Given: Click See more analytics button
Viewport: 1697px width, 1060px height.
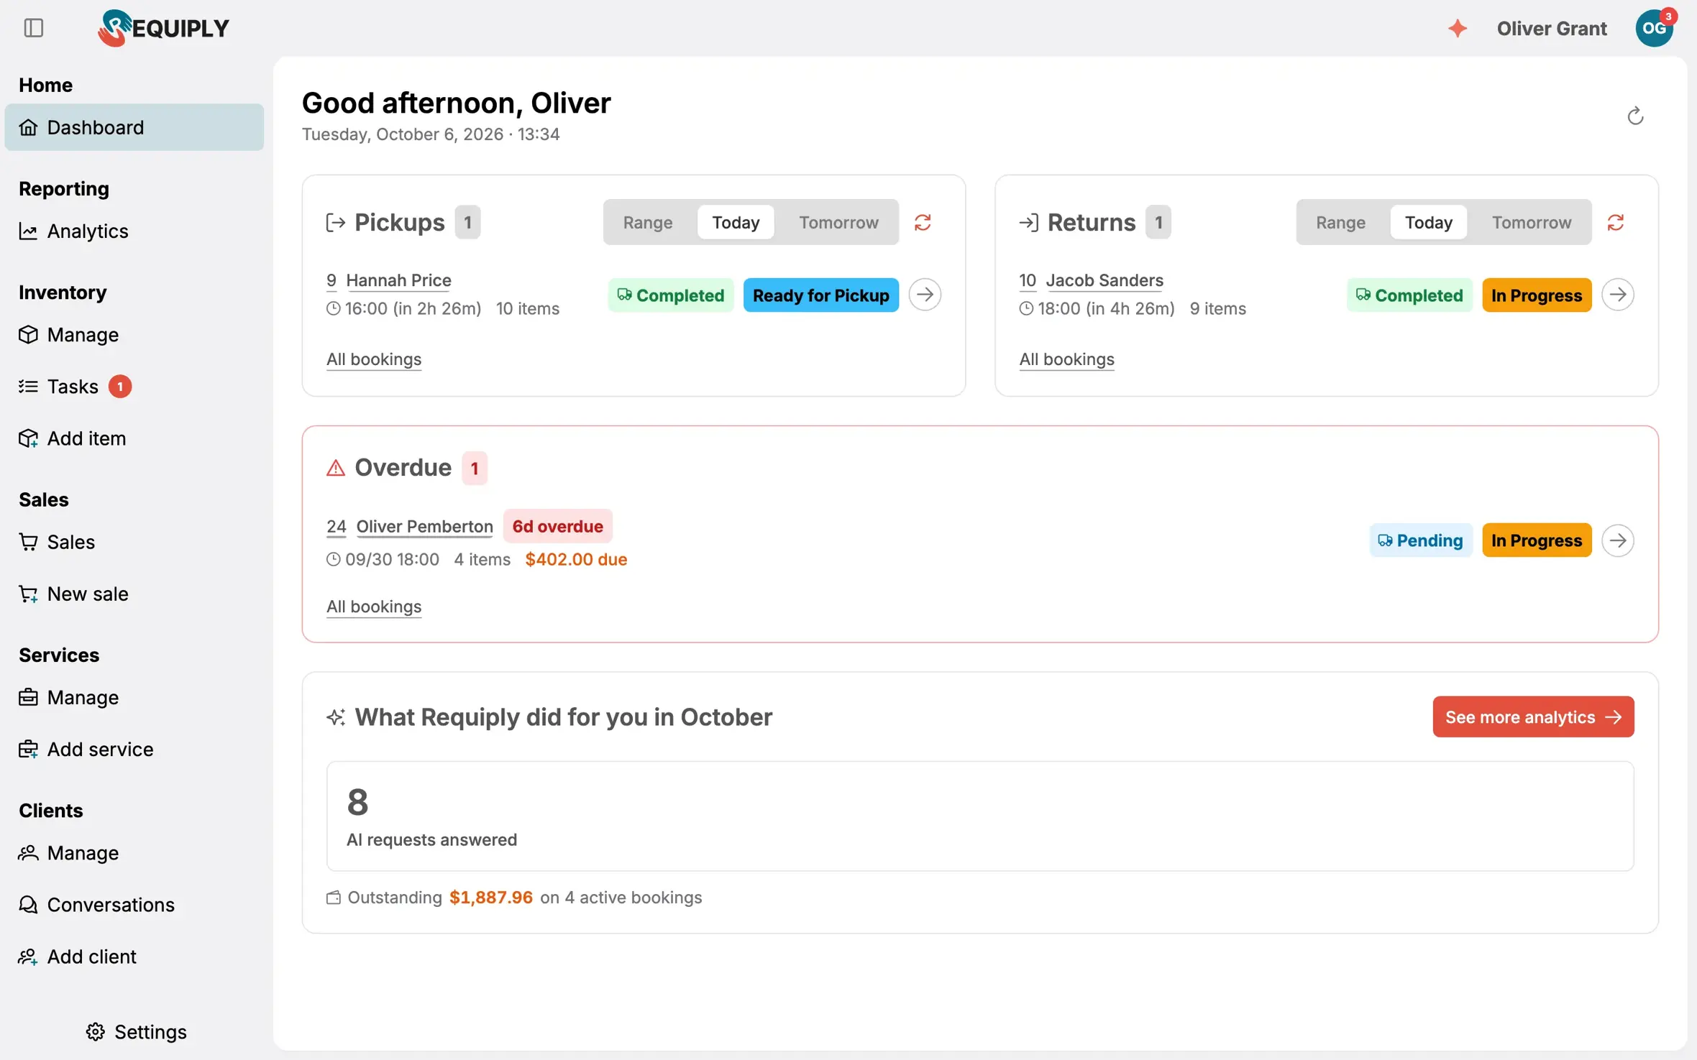Looking at the screenshot, I should click(x=1532, y=716).
